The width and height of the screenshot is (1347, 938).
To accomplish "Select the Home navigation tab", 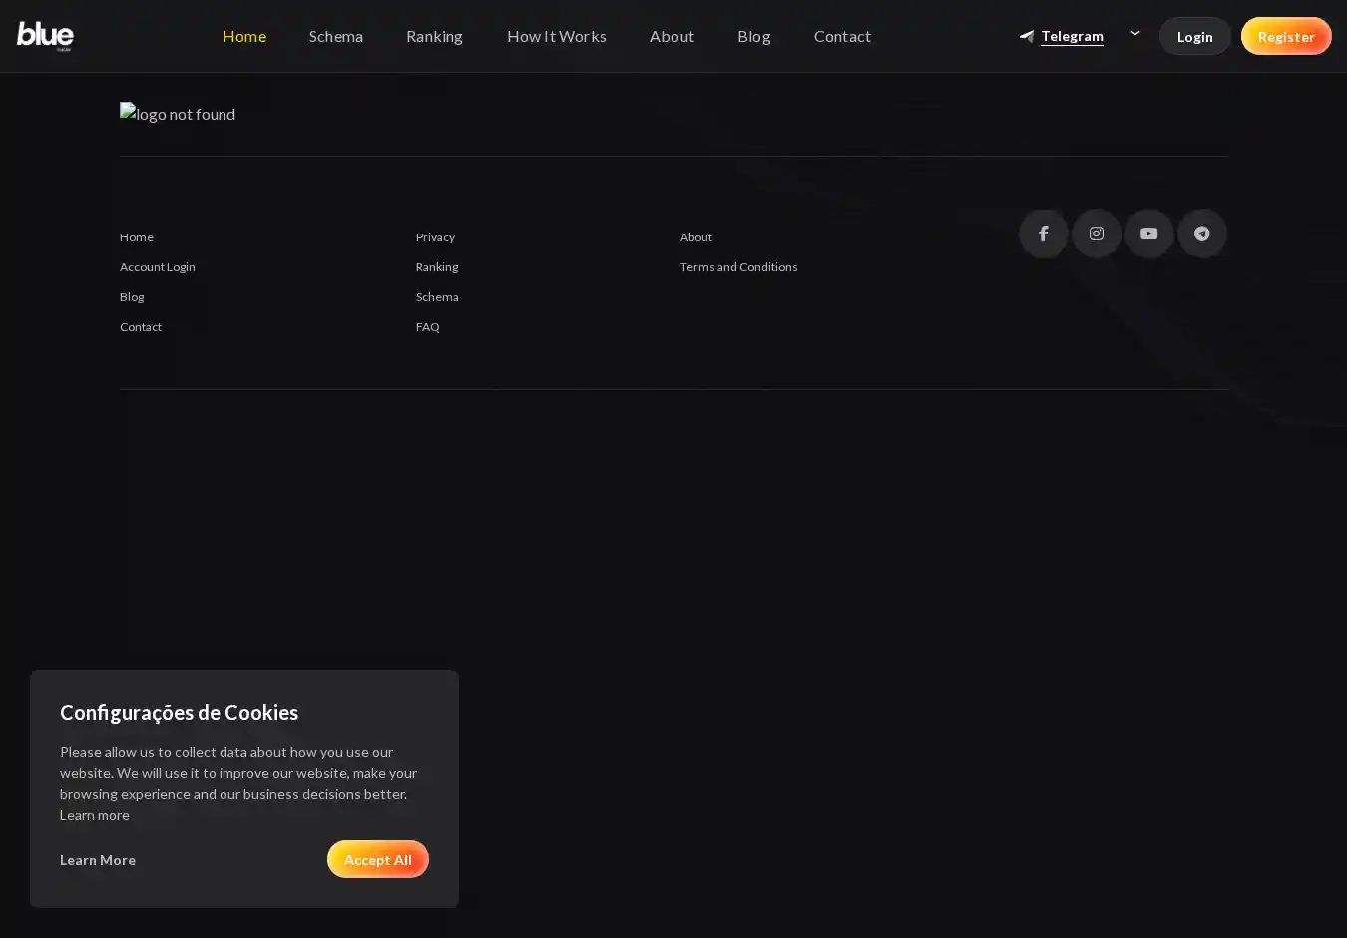I will tap(244, 36).
